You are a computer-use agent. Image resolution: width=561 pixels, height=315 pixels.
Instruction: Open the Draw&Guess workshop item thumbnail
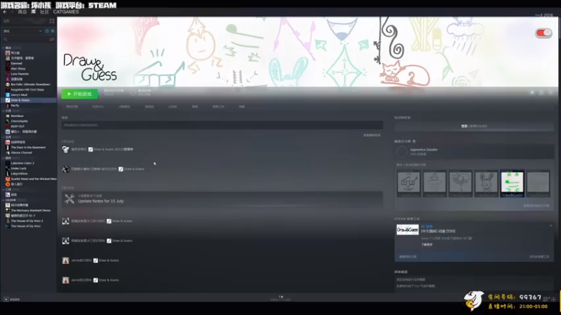407,230
